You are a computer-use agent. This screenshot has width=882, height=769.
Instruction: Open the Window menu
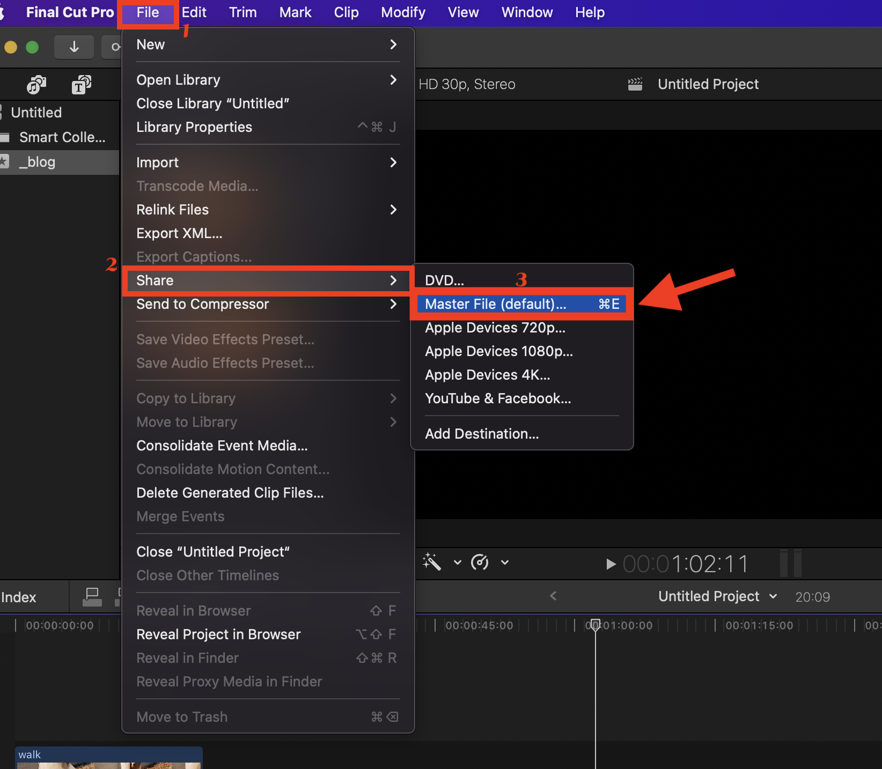coord(527,12)
